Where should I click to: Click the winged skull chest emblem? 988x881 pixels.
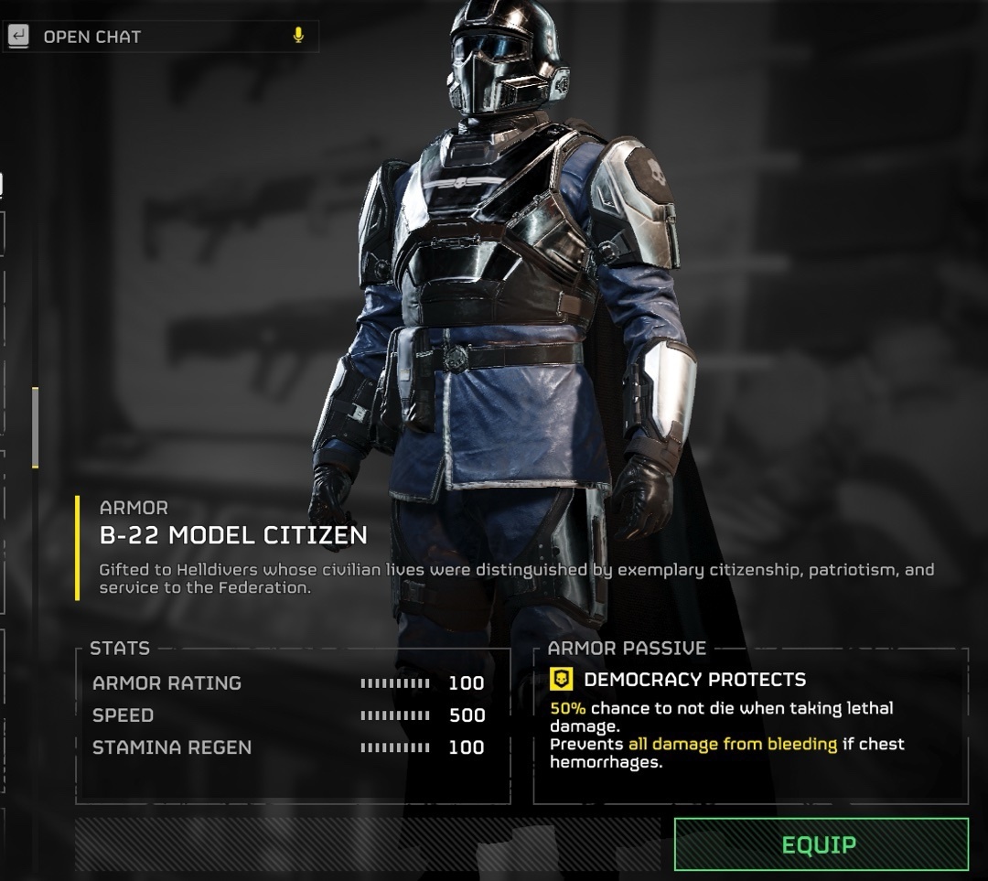click(x=461, y=183)
